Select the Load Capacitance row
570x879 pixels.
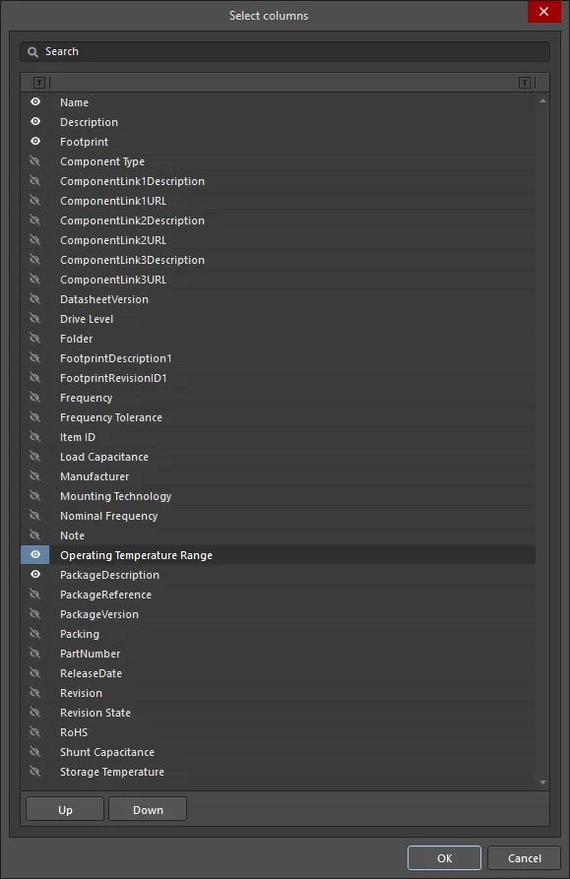click(278, 457)
